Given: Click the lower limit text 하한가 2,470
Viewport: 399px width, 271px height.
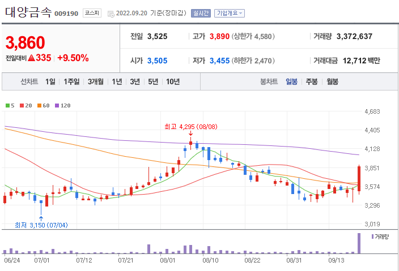Looking at the screenshot, I should [x=253, y=61].
